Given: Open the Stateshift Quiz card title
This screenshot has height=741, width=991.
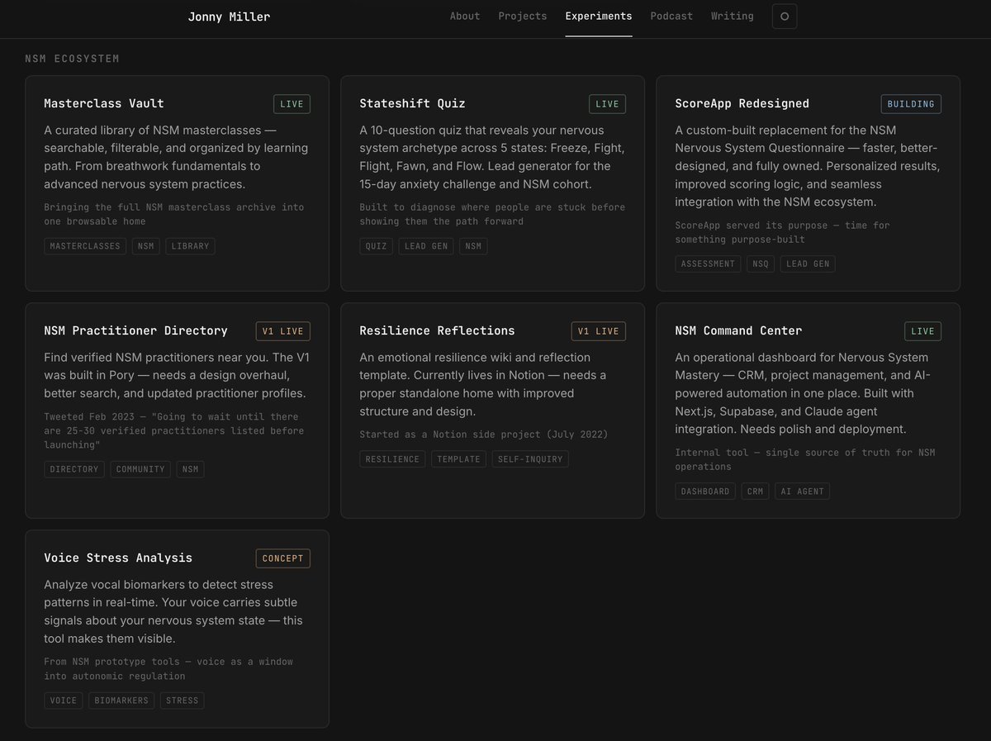Looking at the screenshot, I should point(412,103).
